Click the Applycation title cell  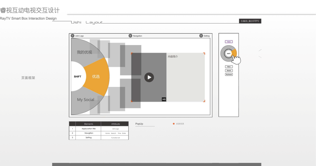[88, 129]
